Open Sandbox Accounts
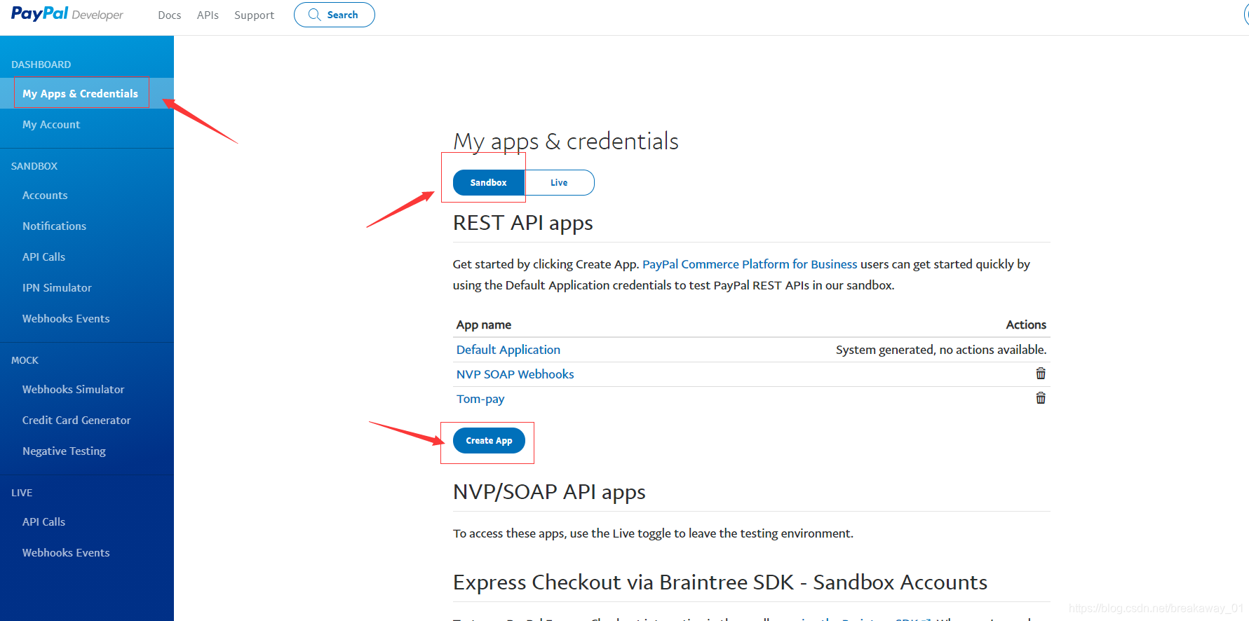 click(45, 195)
